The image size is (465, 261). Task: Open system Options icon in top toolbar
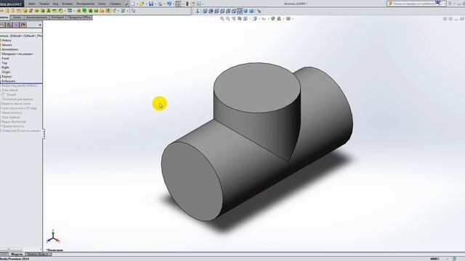point(199,4)
